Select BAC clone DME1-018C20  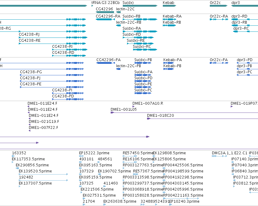coord(203,119)
